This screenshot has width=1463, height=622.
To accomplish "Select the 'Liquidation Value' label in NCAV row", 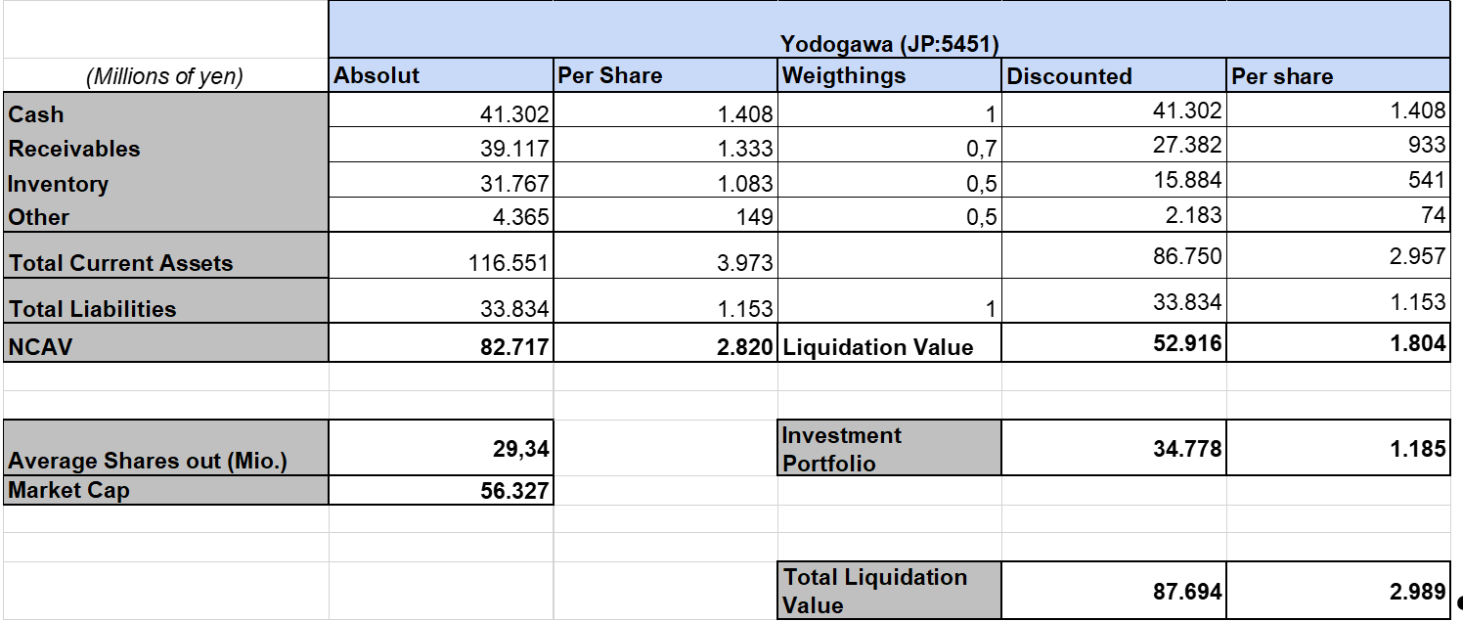I will [890, 345].
